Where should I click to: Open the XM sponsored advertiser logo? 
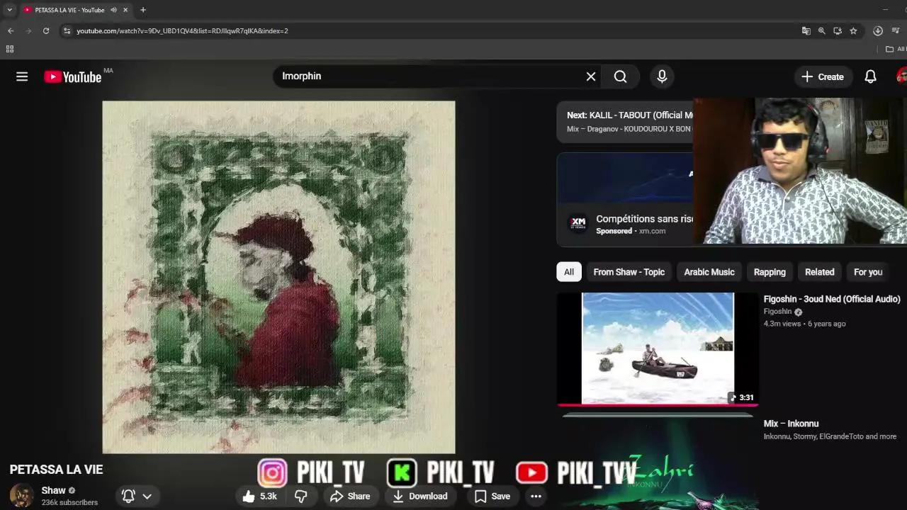578,224
